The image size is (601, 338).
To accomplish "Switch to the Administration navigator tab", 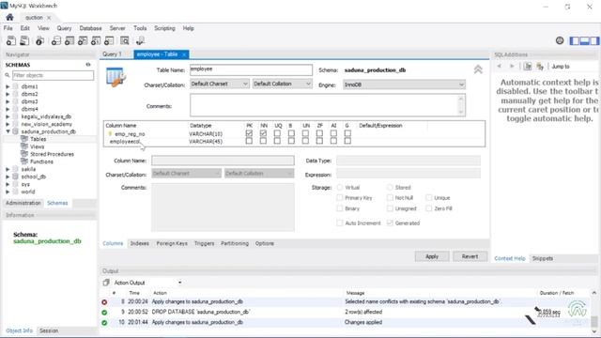I will pyautogui.click(x=23, y=203).
